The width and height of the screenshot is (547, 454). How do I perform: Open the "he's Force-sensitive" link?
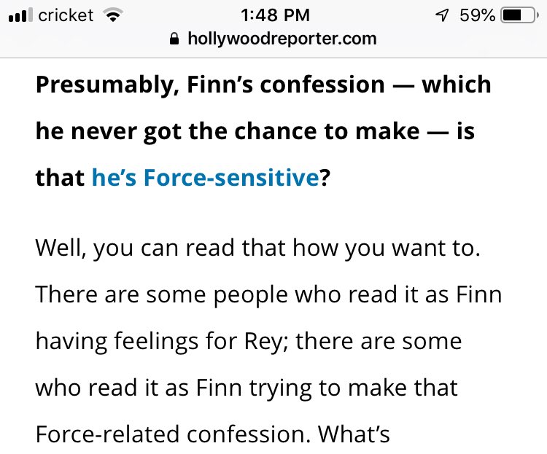coord(205,178)
